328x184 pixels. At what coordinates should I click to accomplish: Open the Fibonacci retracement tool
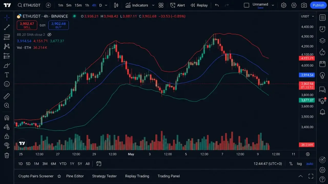click(x=7, y=37)
